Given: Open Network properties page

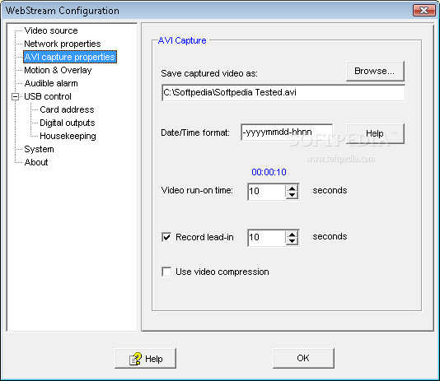Looking at the screenshot, I should (63, 44).
